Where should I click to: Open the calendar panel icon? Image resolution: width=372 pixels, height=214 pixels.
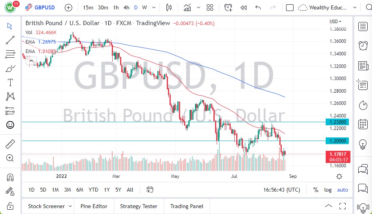pos(363,124)
